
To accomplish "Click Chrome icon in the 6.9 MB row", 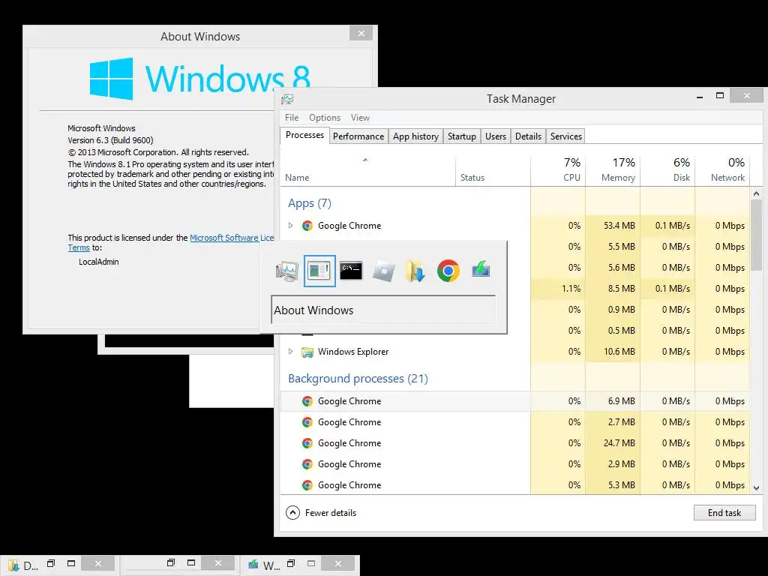I will coord(307,401).
